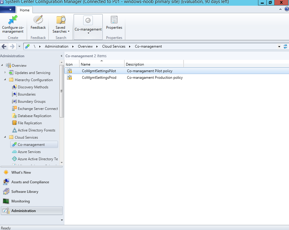
Task: Open the address bar dropdown arrow
Action: [279, 46]
